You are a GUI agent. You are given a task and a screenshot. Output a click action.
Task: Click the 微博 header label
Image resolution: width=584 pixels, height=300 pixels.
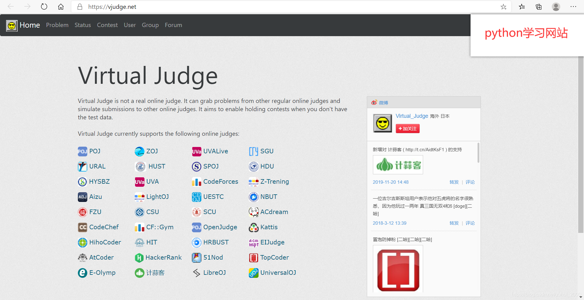[x=384, y=103]
